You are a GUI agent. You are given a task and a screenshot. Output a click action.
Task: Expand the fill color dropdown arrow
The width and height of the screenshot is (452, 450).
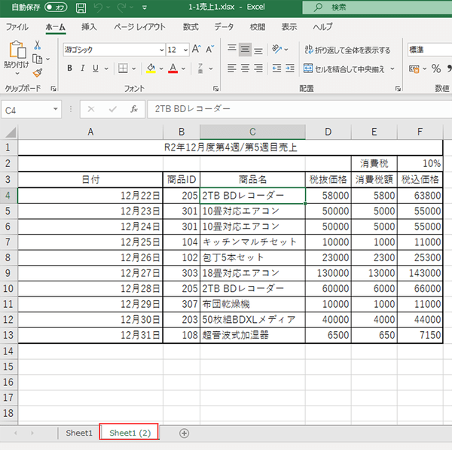pyautogui.click(x=161, y=68)
